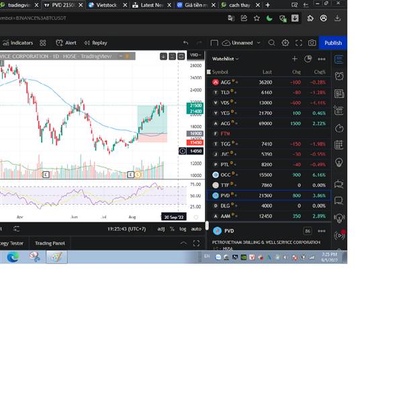Toggle auto scale
The width and height of the screenshot is (403, 403).
tap(196, 229)
